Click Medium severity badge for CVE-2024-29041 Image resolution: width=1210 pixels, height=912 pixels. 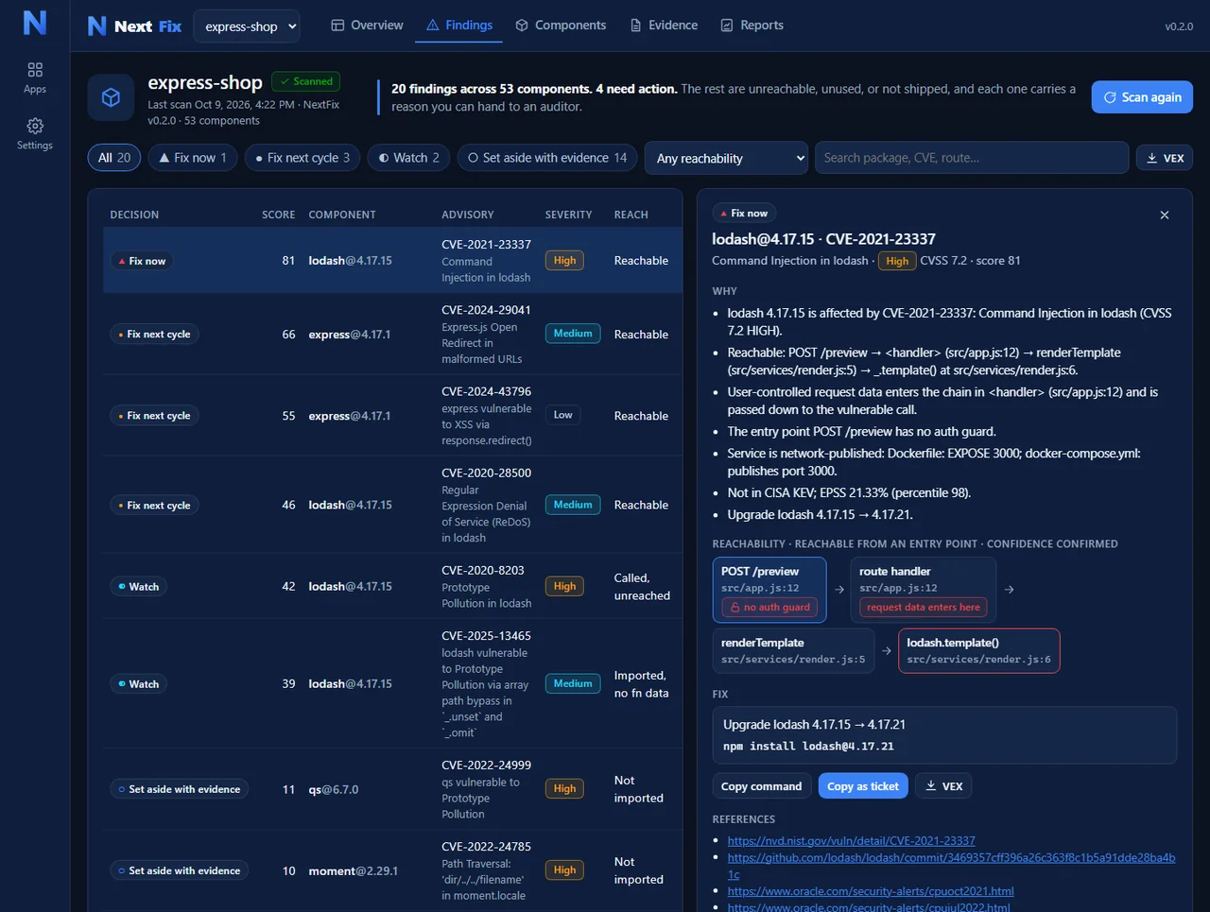click(573, 334)
